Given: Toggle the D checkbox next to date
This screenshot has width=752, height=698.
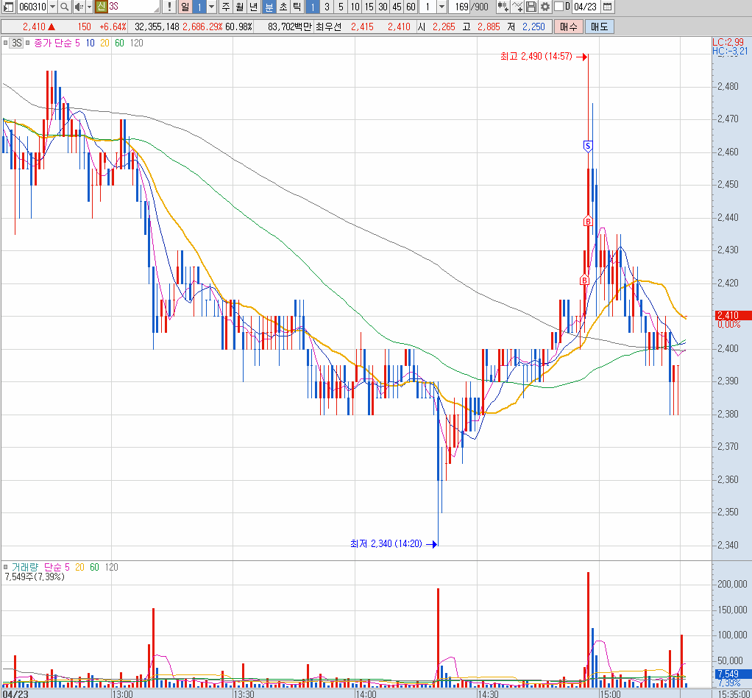Looking at the screenshot, I should coord(558,7).
